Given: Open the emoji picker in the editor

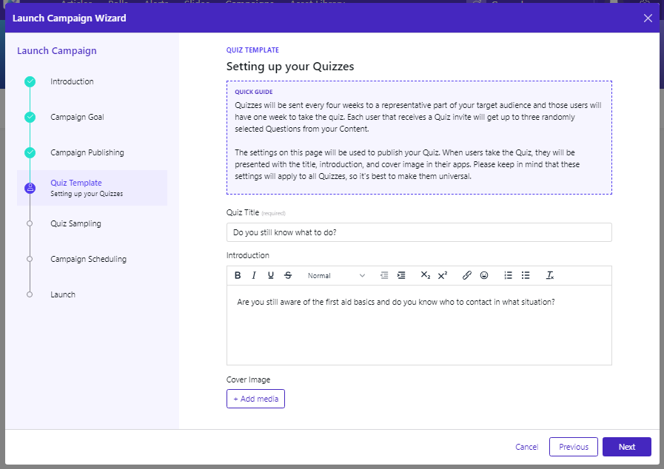Looking at the screenshot, I should click(x=484, y=275).
